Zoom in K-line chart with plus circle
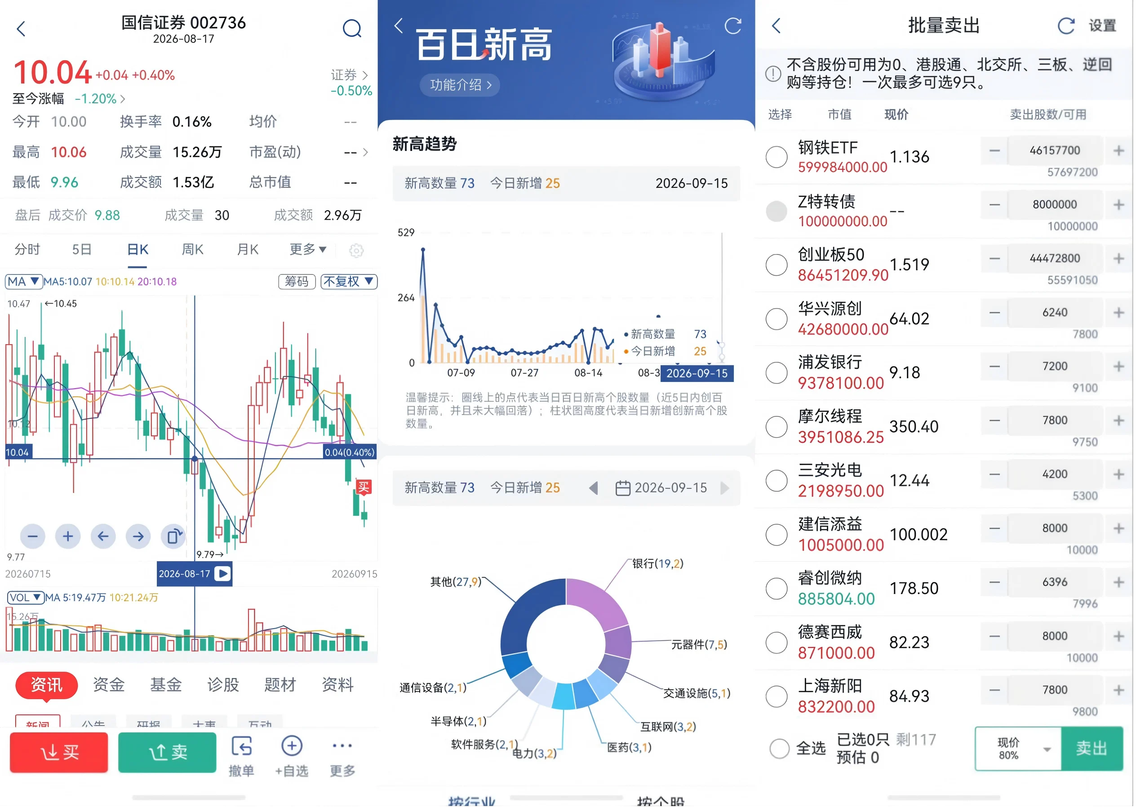 coord(68,537)
